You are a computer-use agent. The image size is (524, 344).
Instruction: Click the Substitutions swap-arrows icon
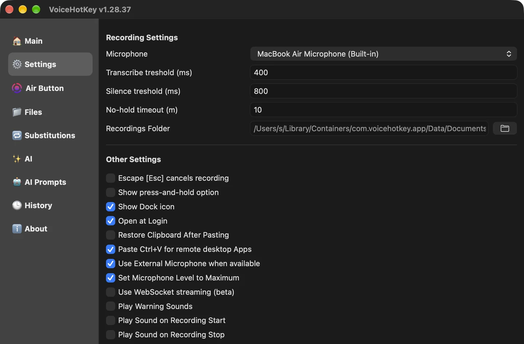[17, 135]
